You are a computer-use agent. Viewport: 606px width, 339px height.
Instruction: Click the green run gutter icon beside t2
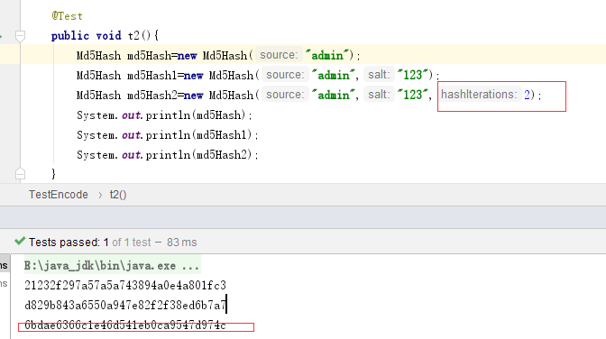[1, 36]
